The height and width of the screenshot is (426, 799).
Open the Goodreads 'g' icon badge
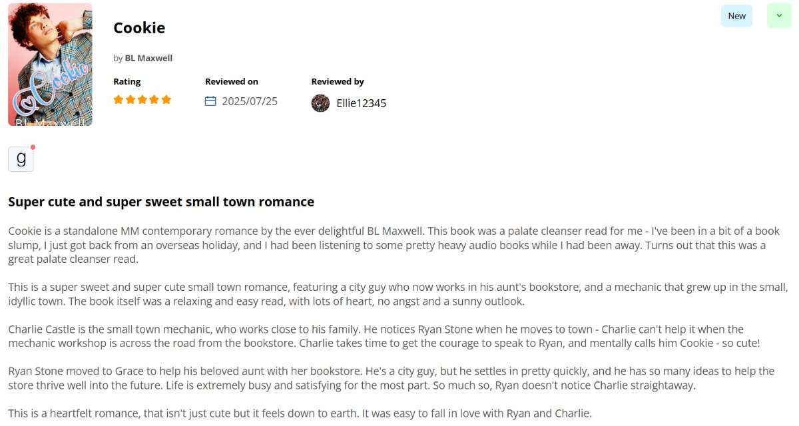tap(21, 159)
